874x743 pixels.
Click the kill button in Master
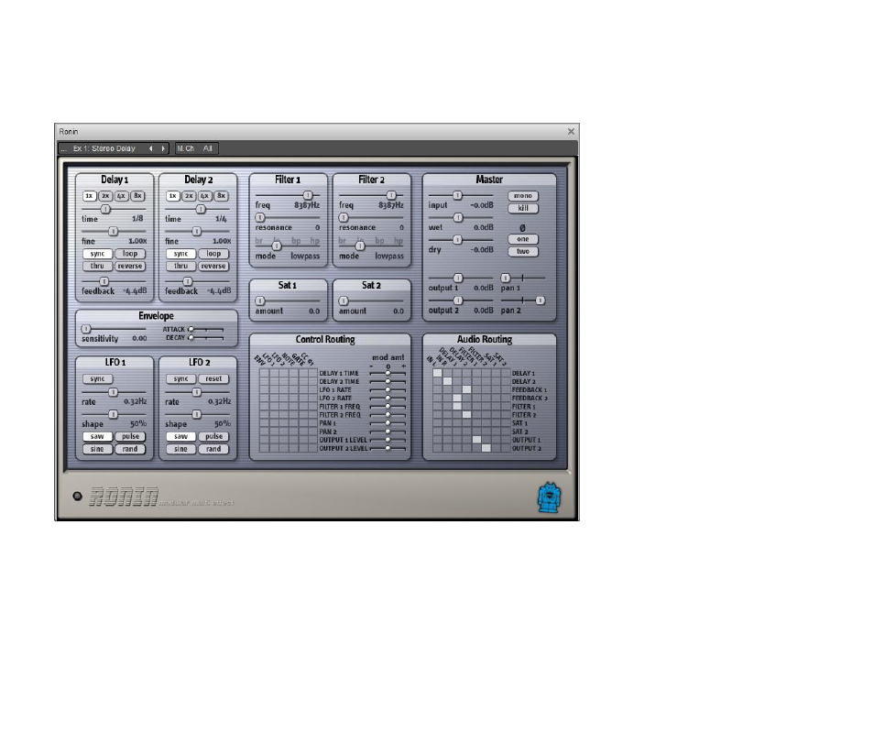(x=523, y=208)
